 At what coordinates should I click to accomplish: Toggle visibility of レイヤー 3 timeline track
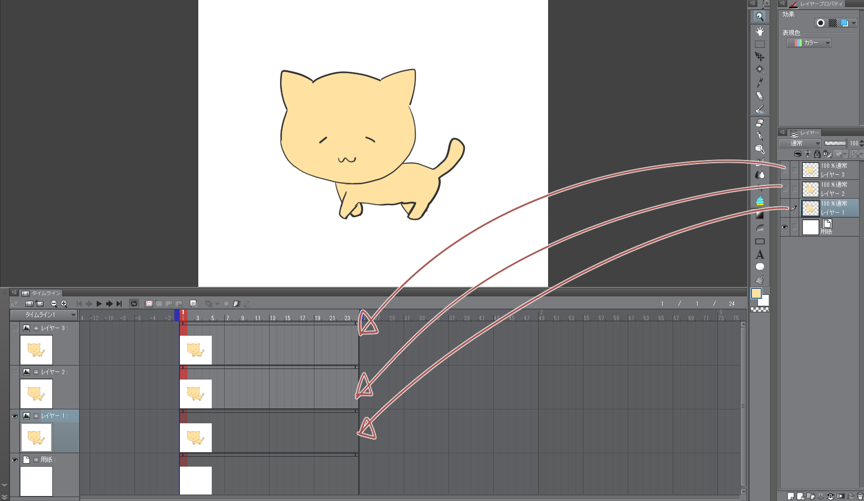[15, 328]
